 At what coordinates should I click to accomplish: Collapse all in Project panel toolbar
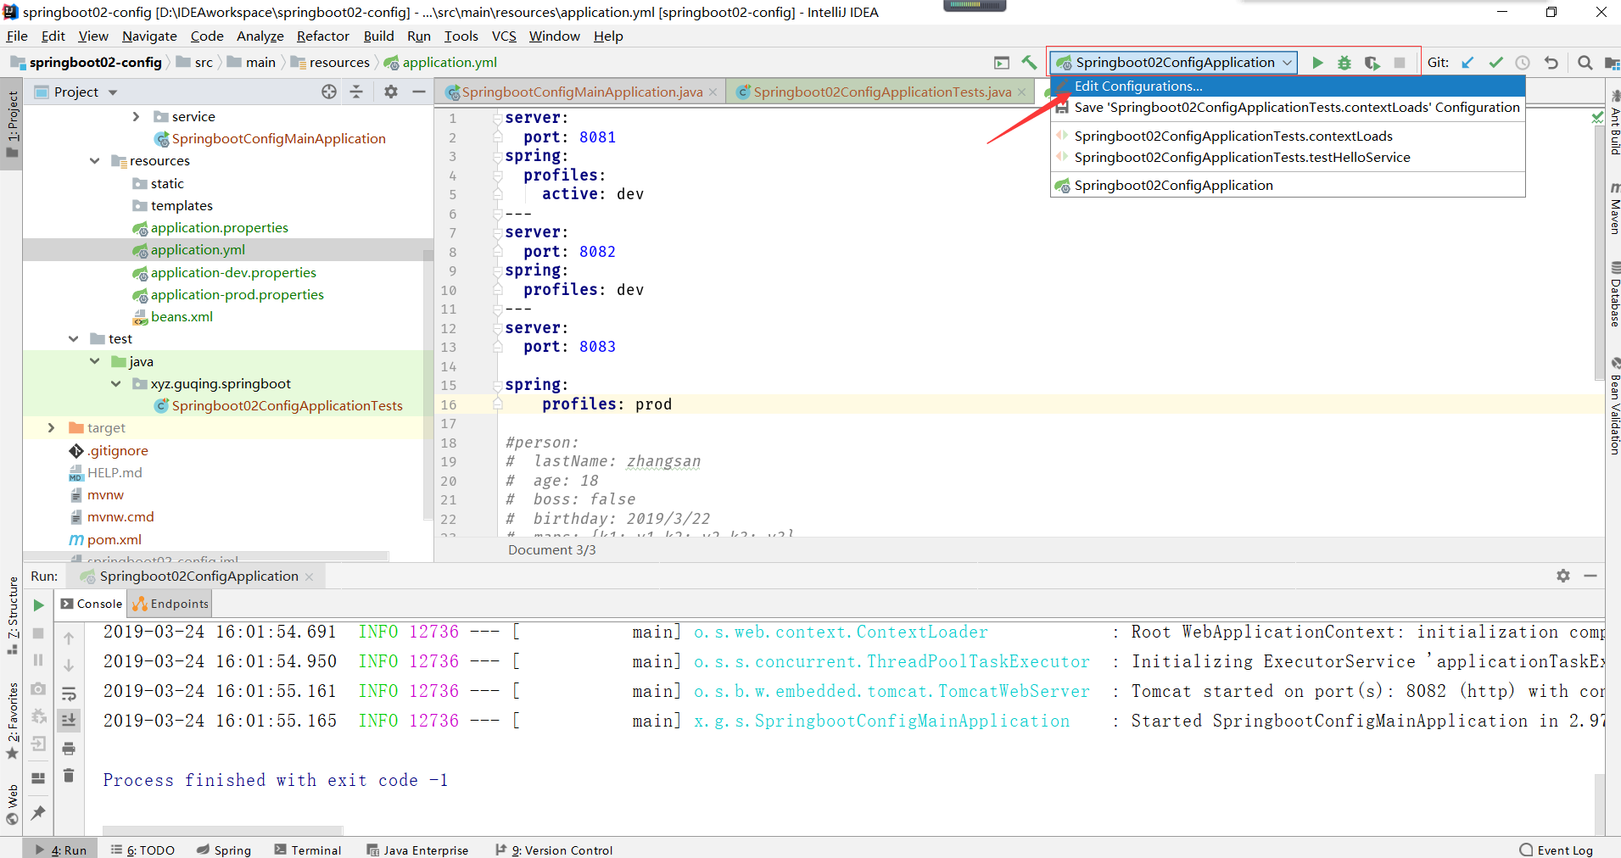click(x=356, y=92)
